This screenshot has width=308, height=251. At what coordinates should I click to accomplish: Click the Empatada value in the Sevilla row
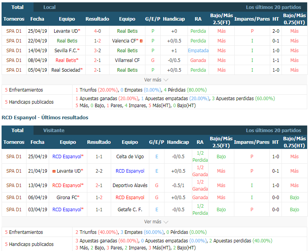[x=198, y=51]
